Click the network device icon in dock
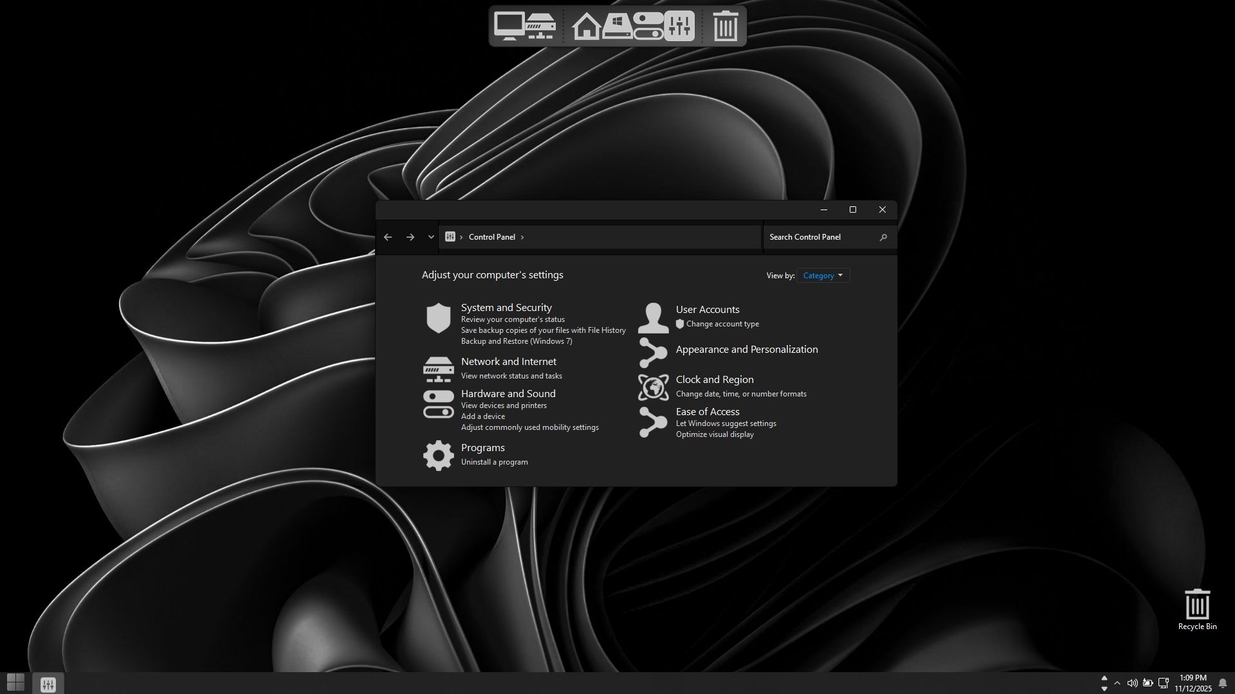Screen dimensions: 1235x694 (x=540, y=26)
